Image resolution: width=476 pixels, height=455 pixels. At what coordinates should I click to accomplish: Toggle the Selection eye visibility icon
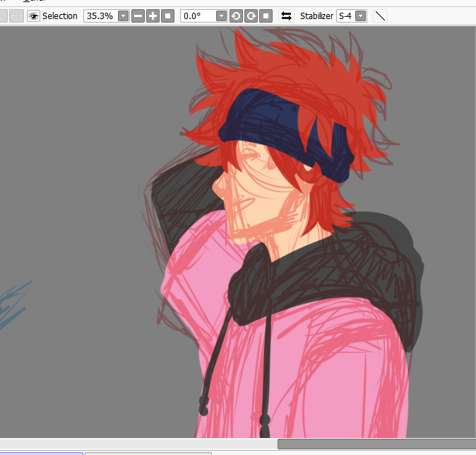click(33, 16)
